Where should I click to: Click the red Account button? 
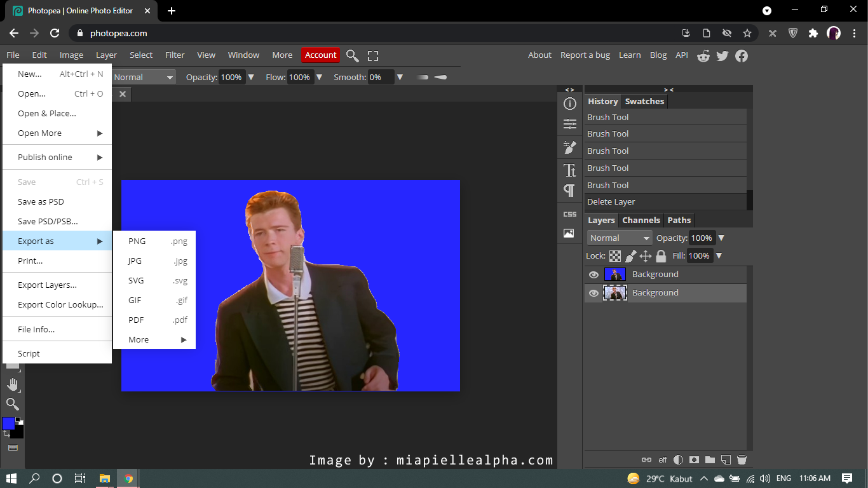(x=321, y=55)
